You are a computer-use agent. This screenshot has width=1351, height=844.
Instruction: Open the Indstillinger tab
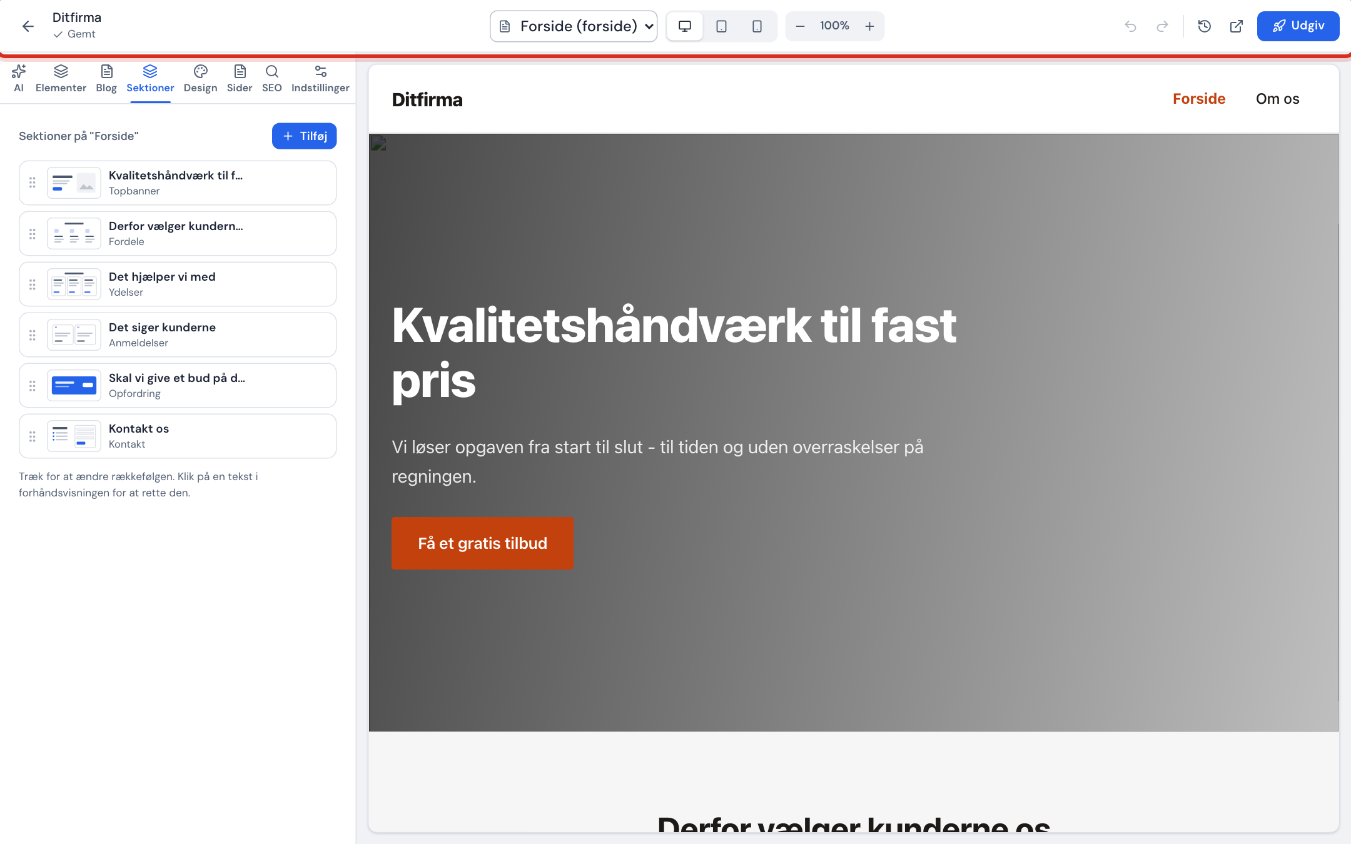click(320, 79)
